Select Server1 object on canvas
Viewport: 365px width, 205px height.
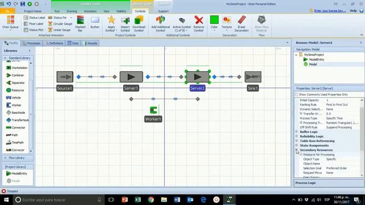coord(131,77)
